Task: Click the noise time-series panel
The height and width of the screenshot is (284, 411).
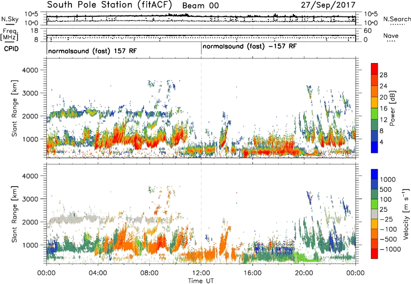Action: point(201,18)
